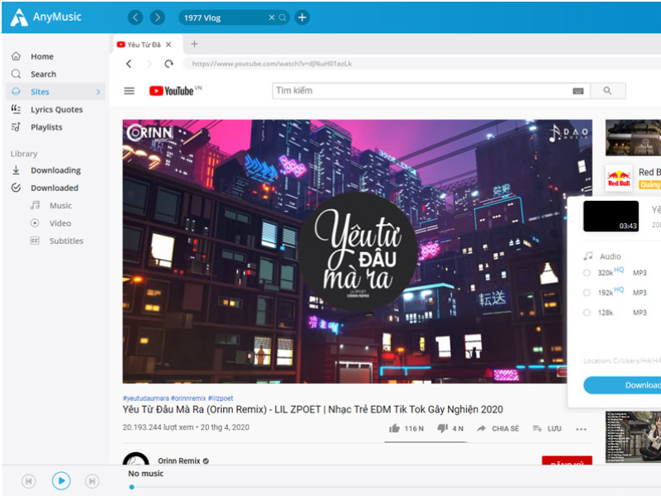Open the video's more options ellipsis
Viewport: 661px width, 496px height.
click(581, 429)
